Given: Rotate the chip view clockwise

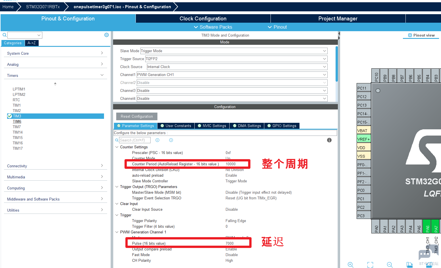Looking at the screenshot, I should pyautogui.click(x=409, y=265).
